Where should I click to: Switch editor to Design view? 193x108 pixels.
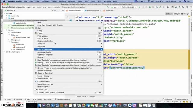[185, 14]
